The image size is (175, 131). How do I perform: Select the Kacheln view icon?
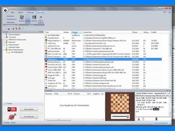click(x=22, y=19)
